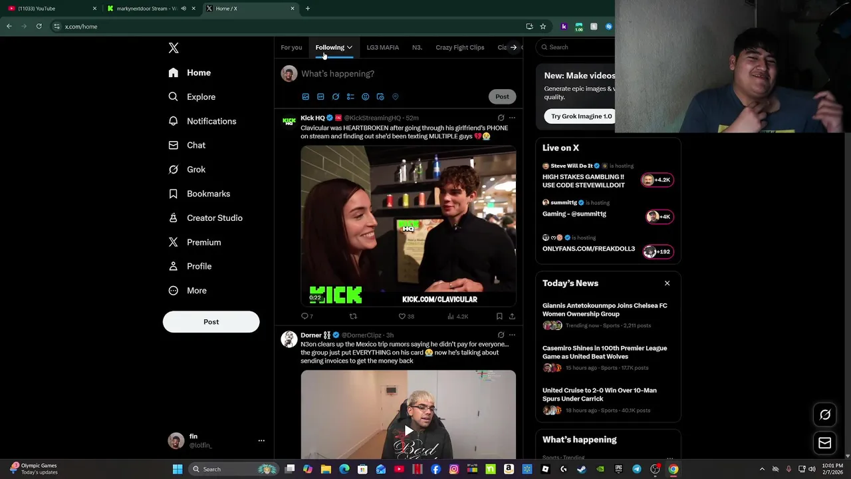The width and height of the screenshot is (851, 479).
Task: Open Casemiro 100th Premier League news
Action: pyautogui.click(x=604, y=353)
